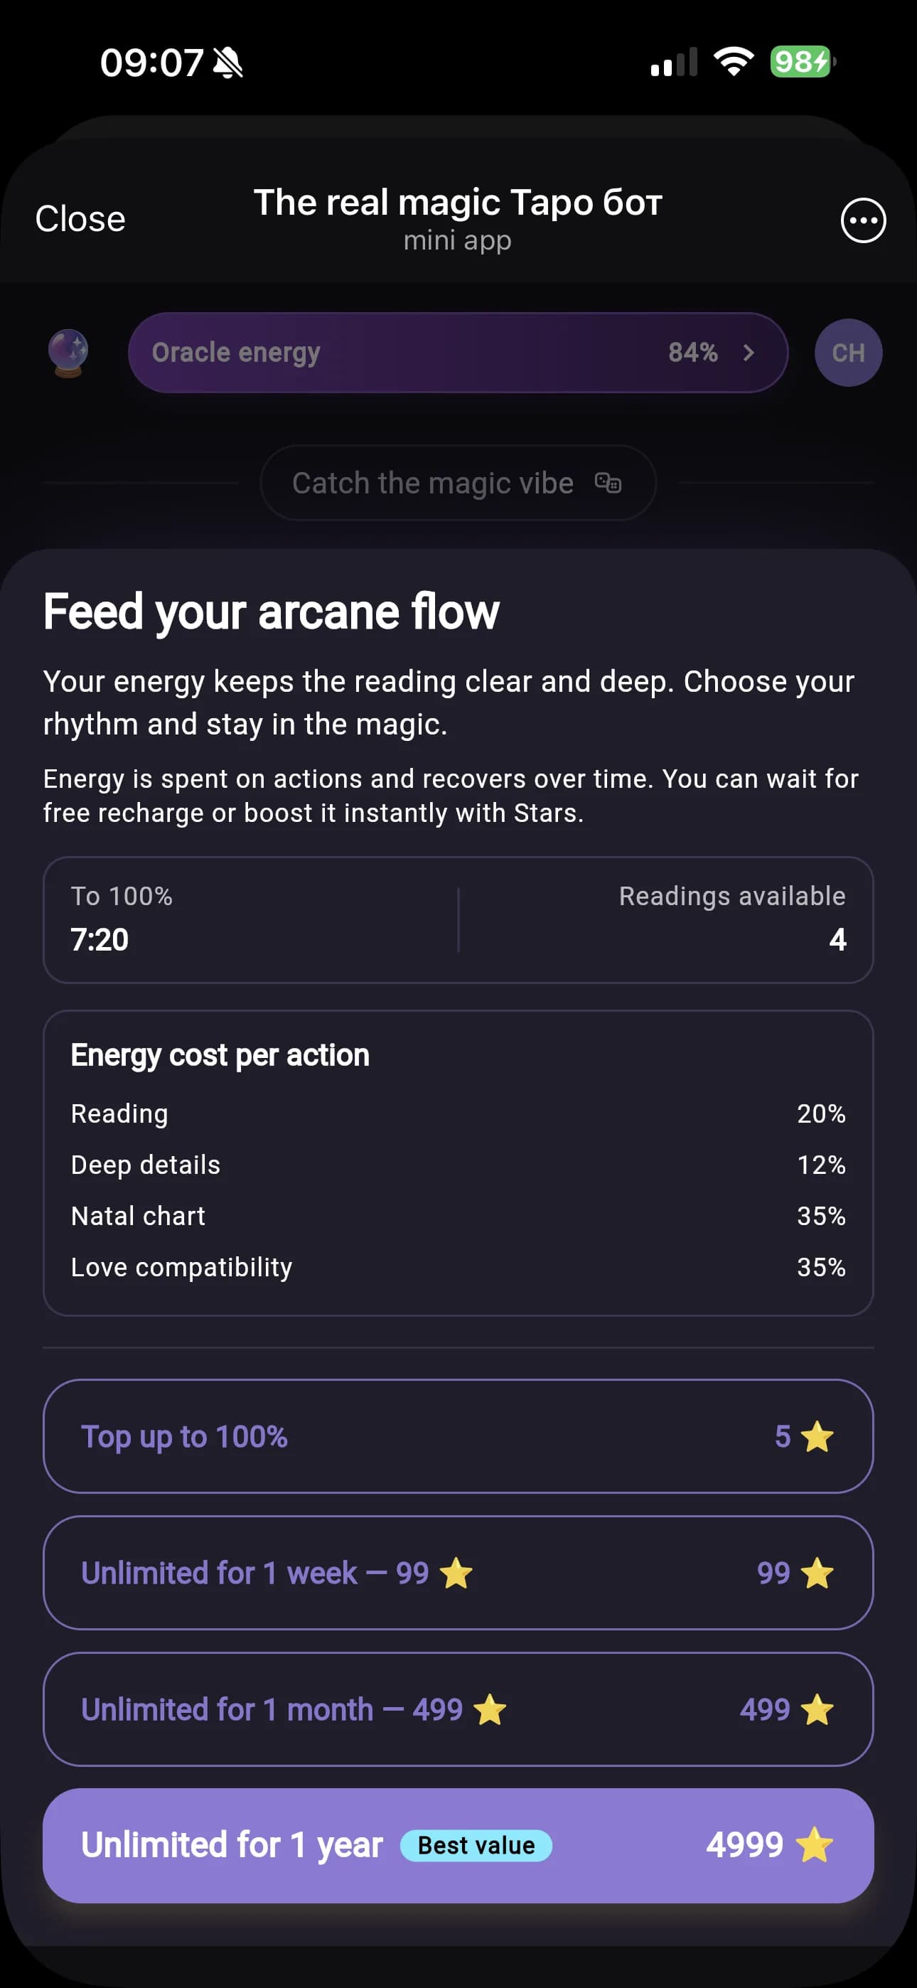Close the mini app

click(80, 219)
